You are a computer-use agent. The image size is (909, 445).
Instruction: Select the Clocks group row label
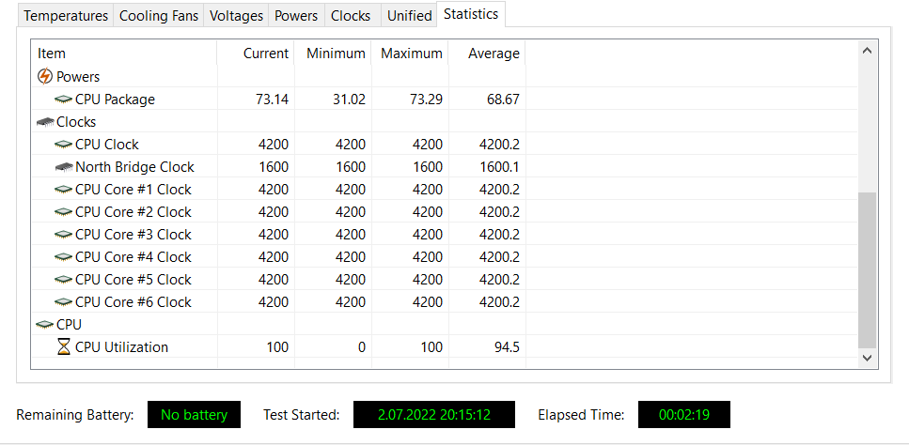coord(76,122)
